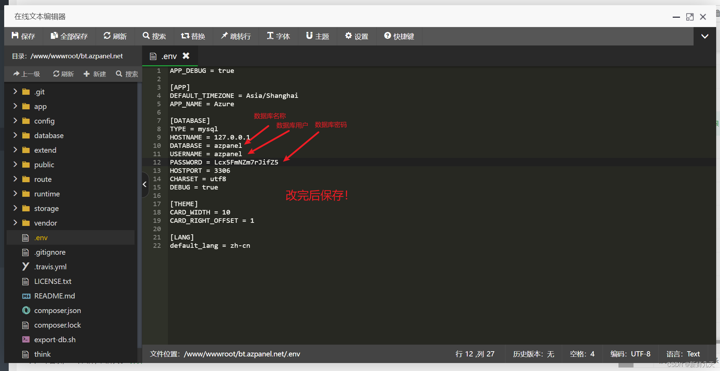The height and width of the screenshot is (371, 720).
Task: Expand the vendor folder arrow
Action: click(x=15, y=222)
